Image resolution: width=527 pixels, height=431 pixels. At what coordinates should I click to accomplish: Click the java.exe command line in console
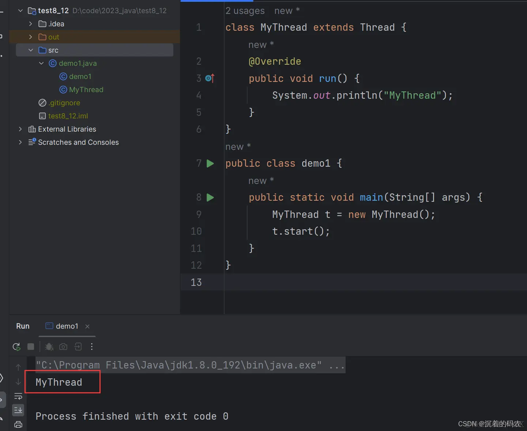point(190,365)
